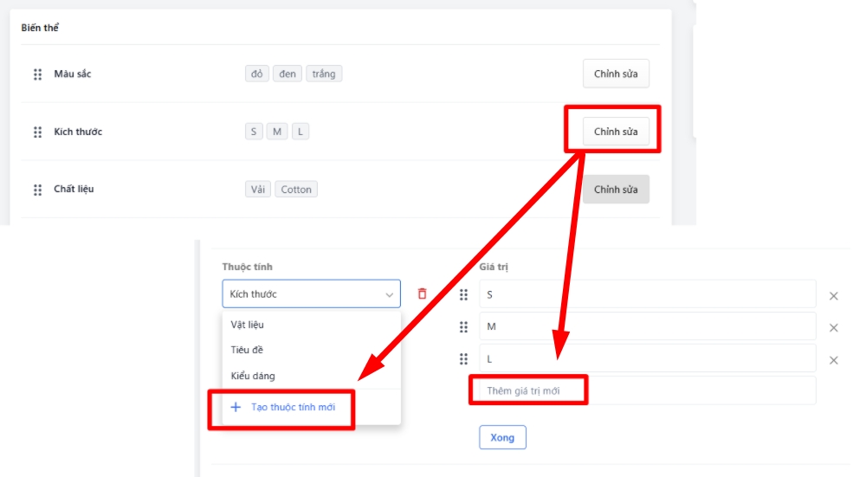Viewport: 866px width, 477px height.
Task: Click Tạo thuộc tính mới option
Action: [293, 407]
